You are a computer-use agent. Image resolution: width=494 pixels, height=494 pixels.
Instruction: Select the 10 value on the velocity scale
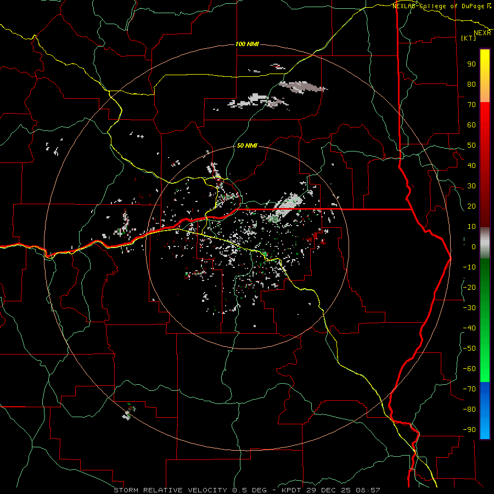pyautogui.click(x=471, y=227)
